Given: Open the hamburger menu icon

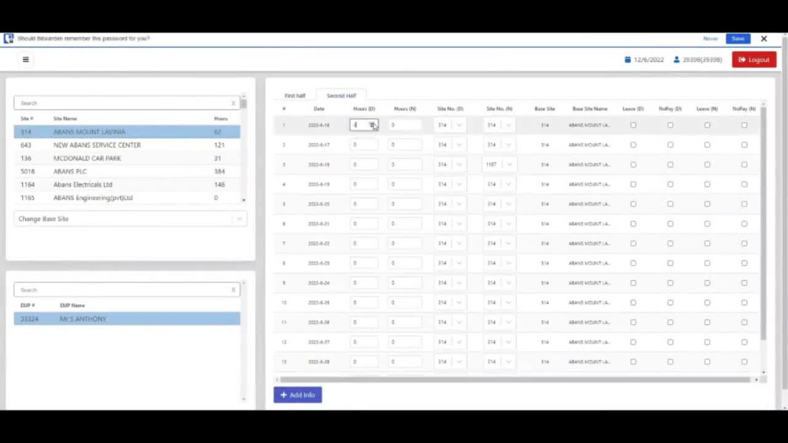Looking at the screenshot, I should pyautogui.click(x=26, y=59).
